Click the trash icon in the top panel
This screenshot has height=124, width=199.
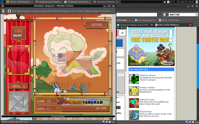coord(197,2)
